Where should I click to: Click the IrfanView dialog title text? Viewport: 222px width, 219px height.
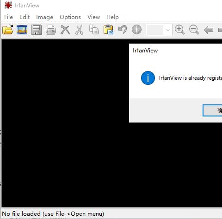pyautogui.click(x=145, y=51)
